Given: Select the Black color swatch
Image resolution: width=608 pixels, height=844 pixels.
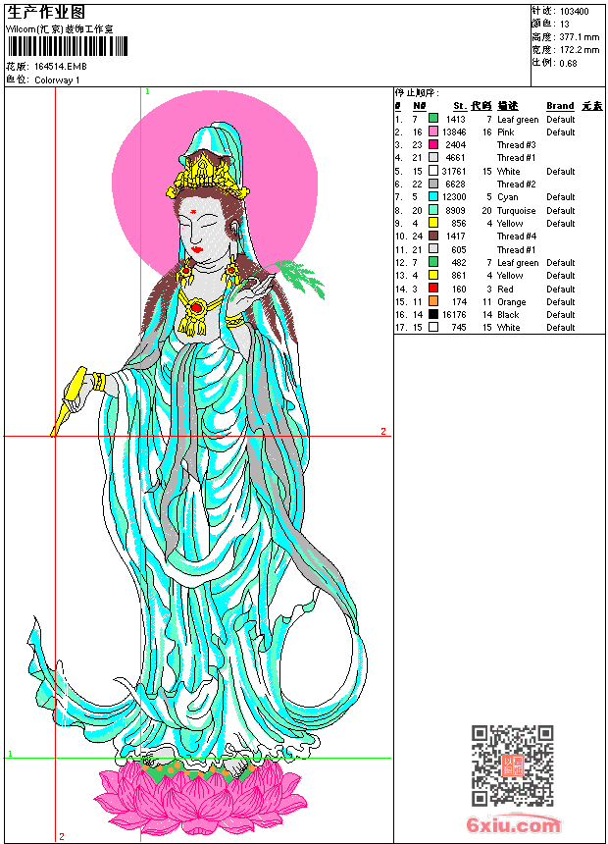Looking at the screenshot, I should point(433,314).
